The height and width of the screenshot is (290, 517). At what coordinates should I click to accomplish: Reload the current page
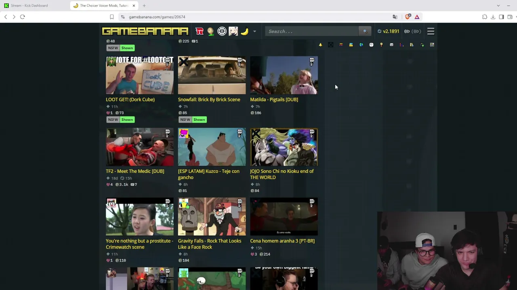[23, 17]
